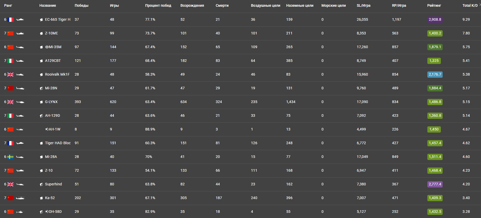Viewport: 481px width, 218px height.
Task: Click the helicopter silhouette icon in the OH-58D row
Action: [x=19, y=212]
